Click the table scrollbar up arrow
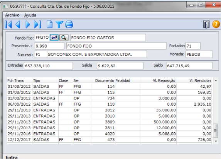This screenshot has width=221, height=159. [216, 80]
